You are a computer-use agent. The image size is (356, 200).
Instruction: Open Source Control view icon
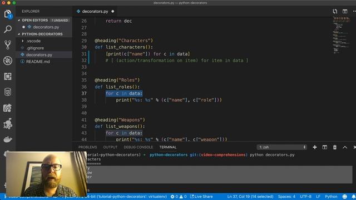pos(8,45)
